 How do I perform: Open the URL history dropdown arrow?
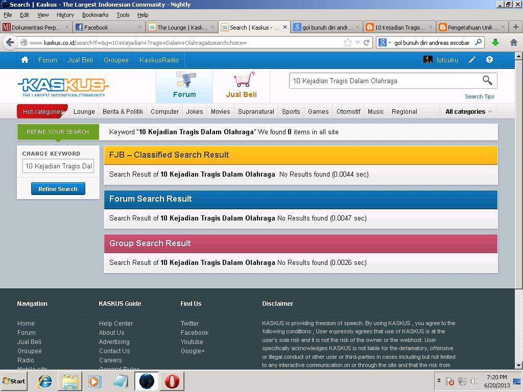pos(358,43)
